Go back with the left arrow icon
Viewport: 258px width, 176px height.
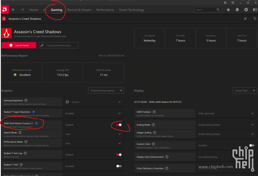pyautogui.click(x=13, y=10)
